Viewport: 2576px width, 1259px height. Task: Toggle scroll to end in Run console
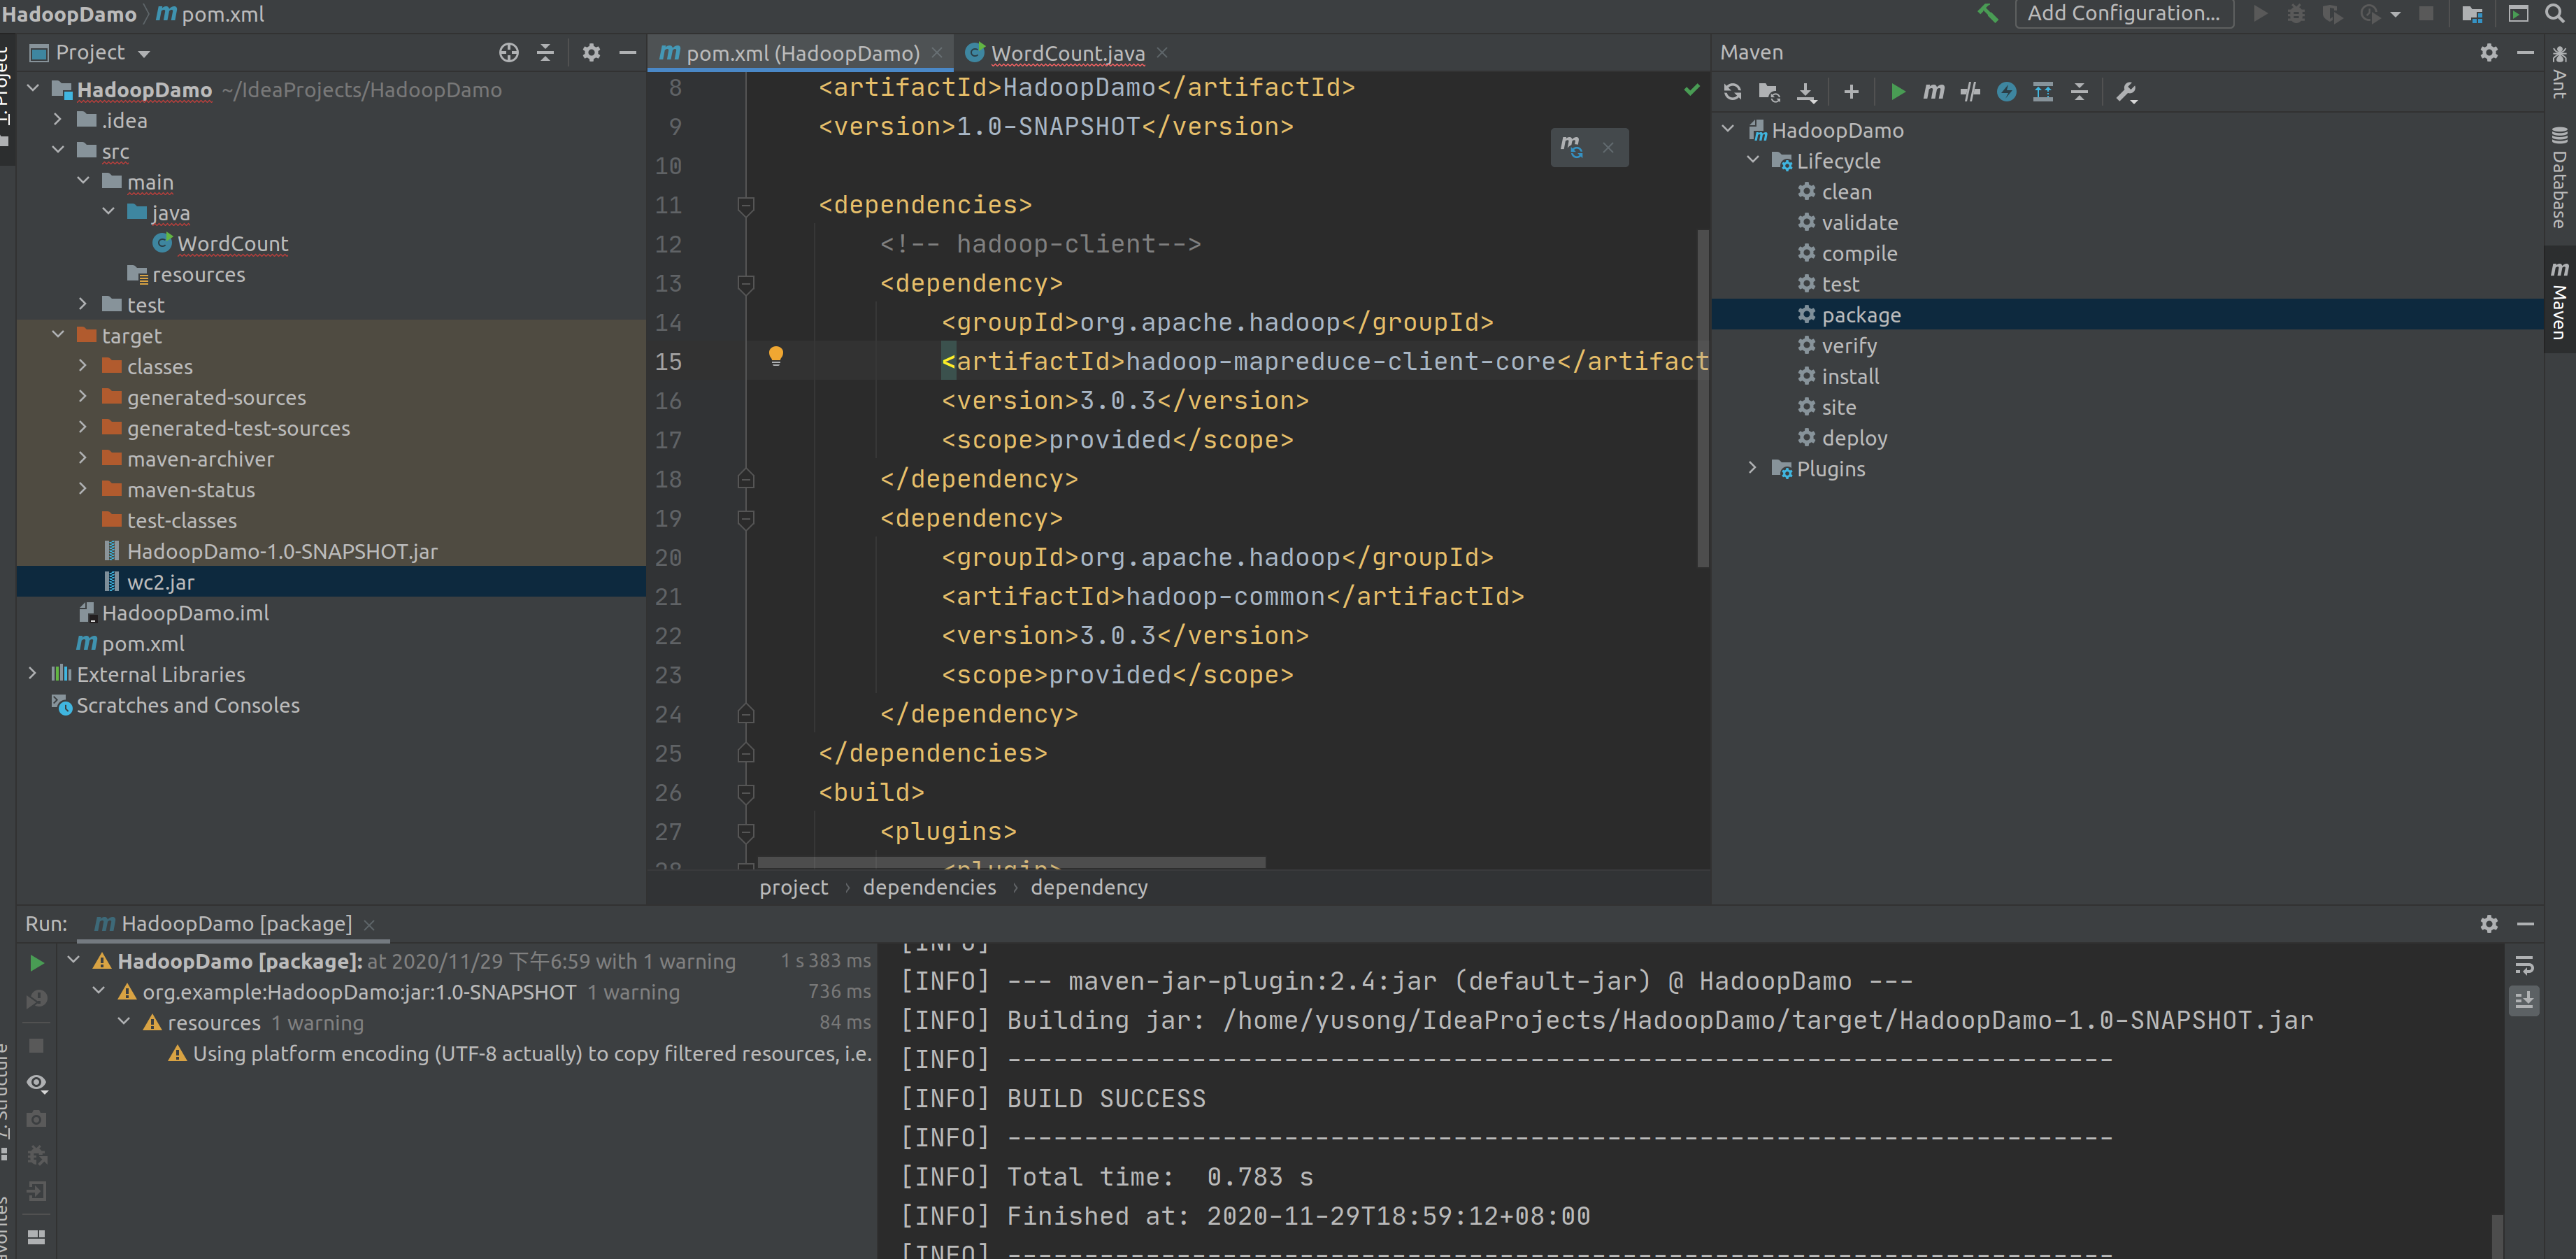tap(2524, 1000)
